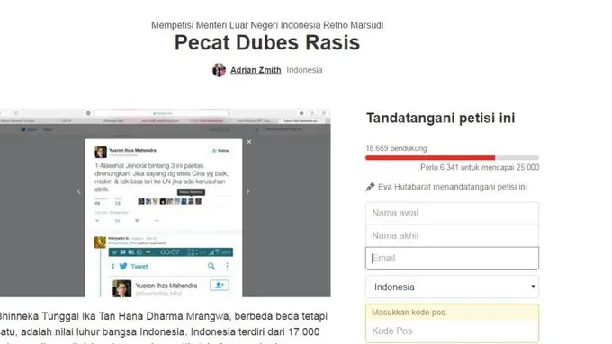Click the Kode Pos field
This screenshot has height=344, width=612.
coord(452,331)
